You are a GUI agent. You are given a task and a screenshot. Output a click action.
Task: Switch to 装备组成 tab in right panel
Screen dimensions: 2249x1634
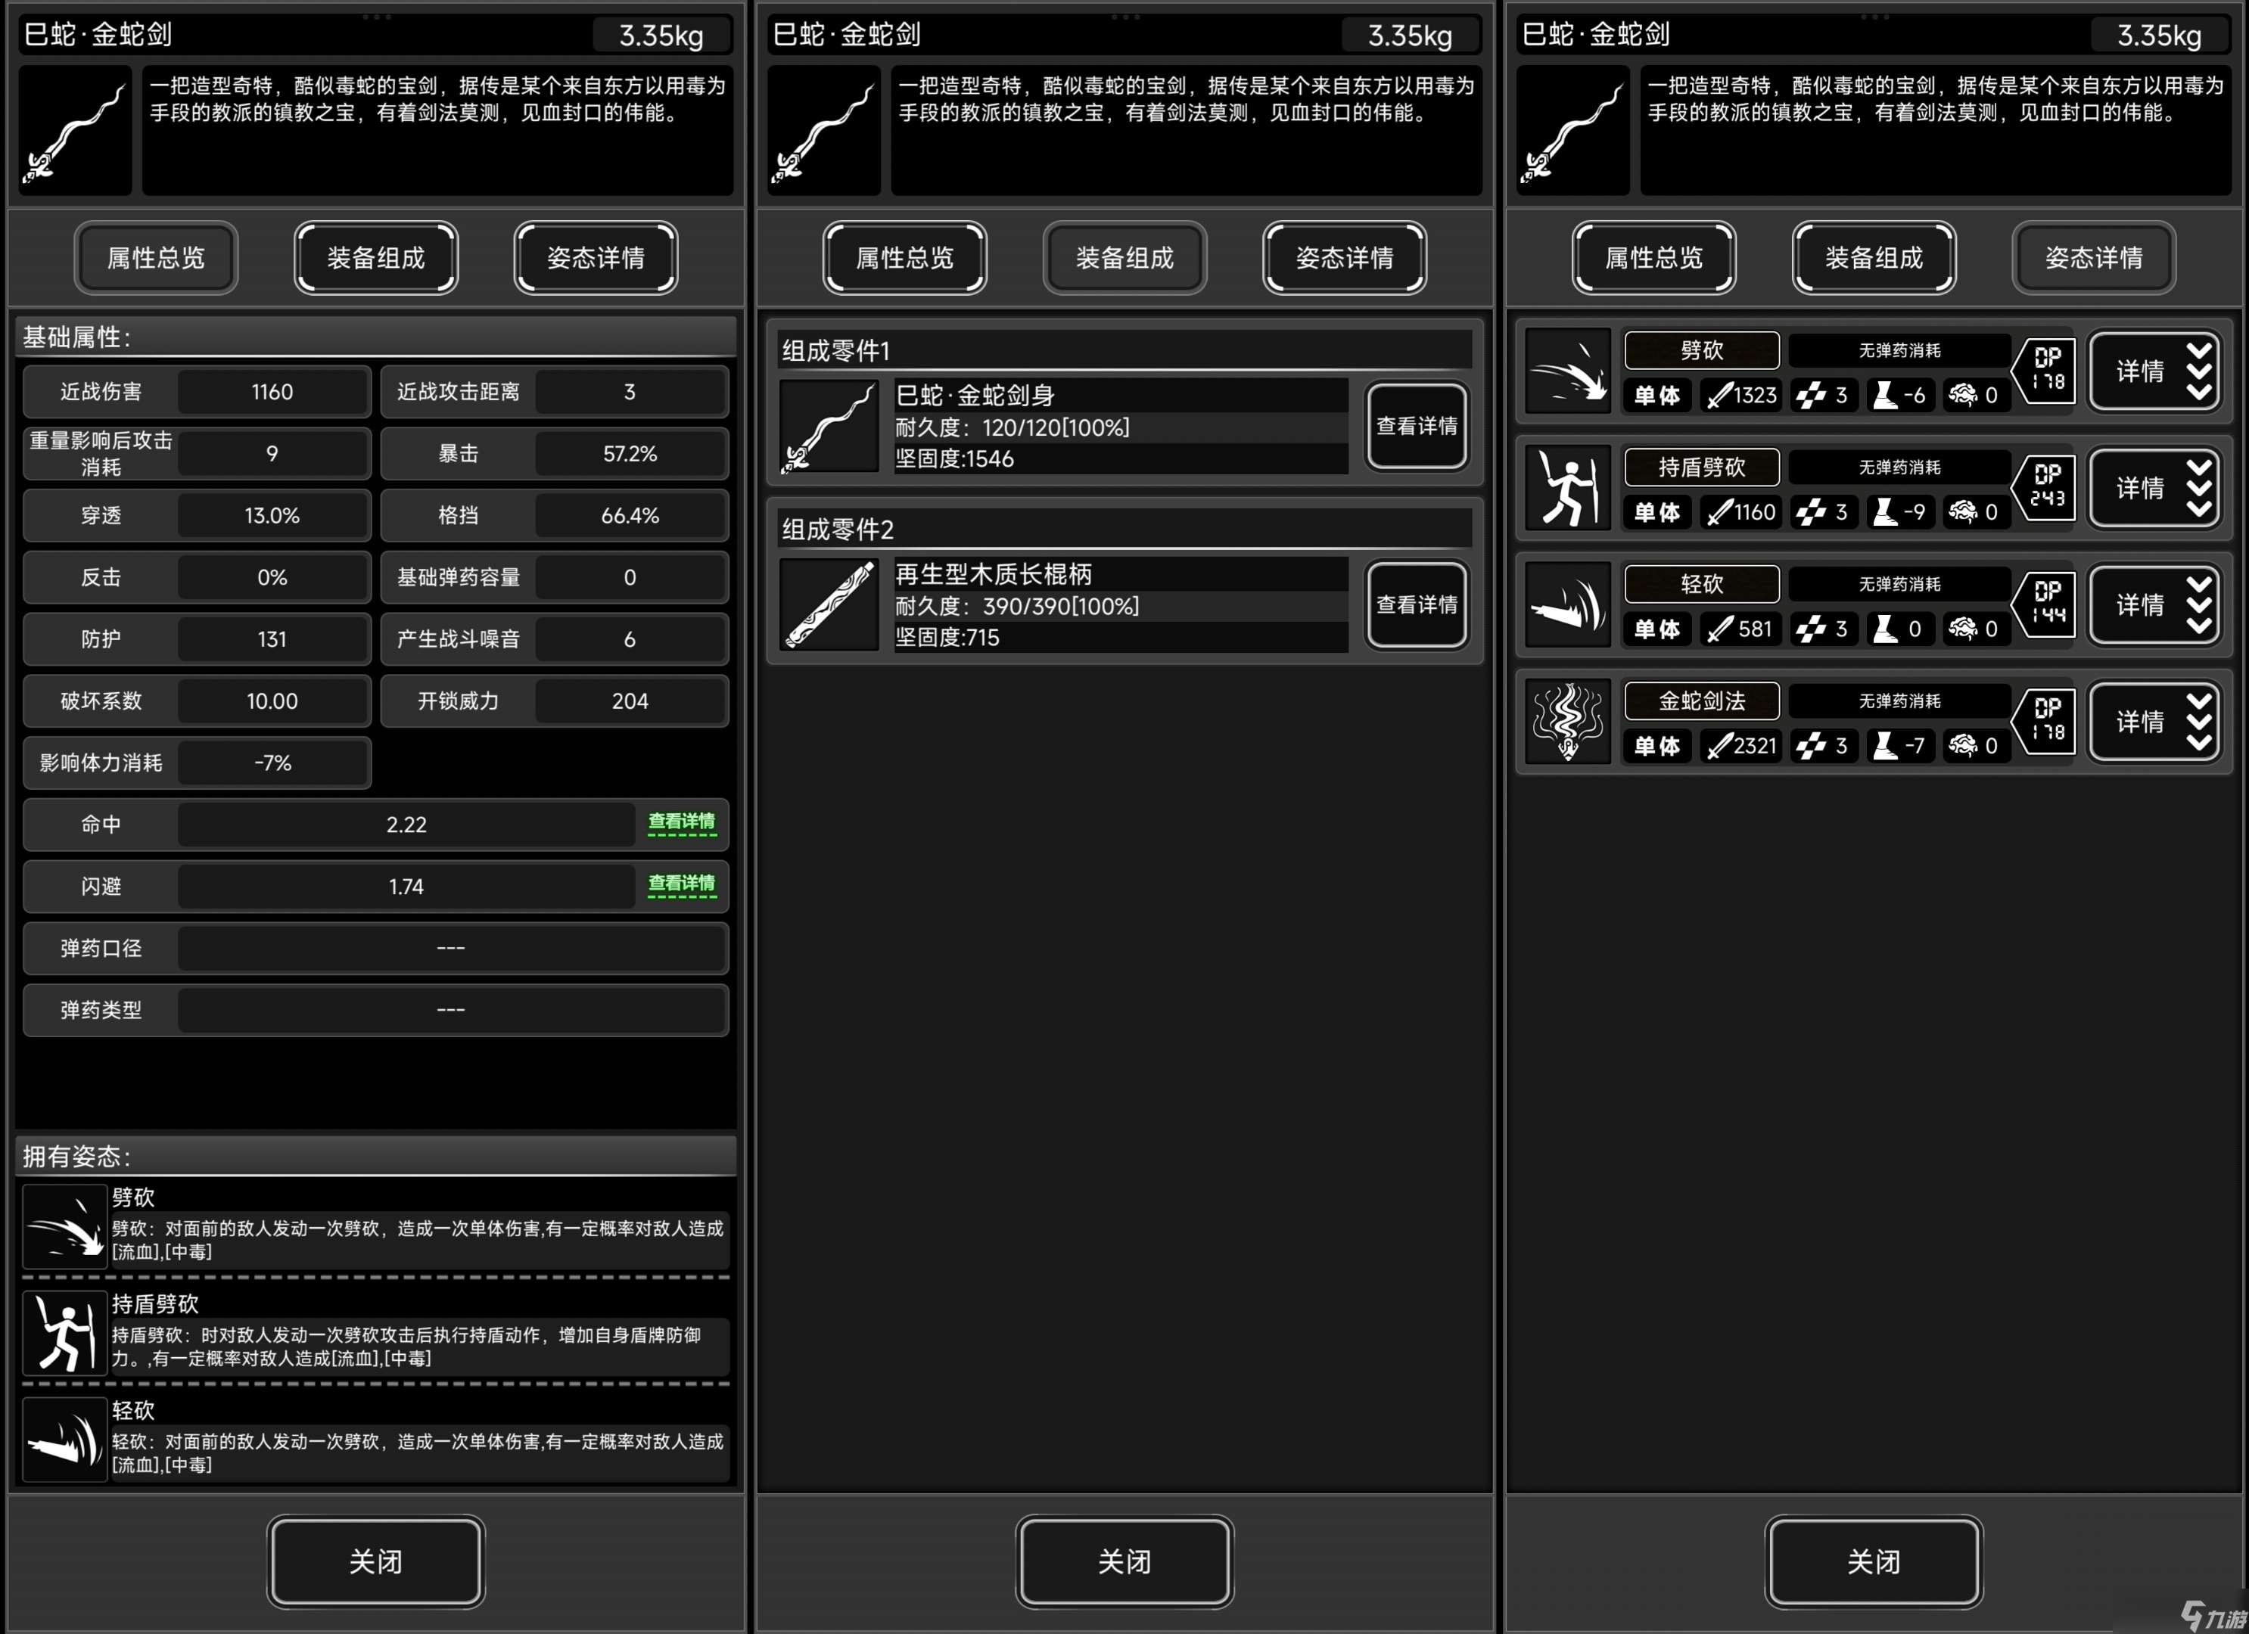point(1874,258)
